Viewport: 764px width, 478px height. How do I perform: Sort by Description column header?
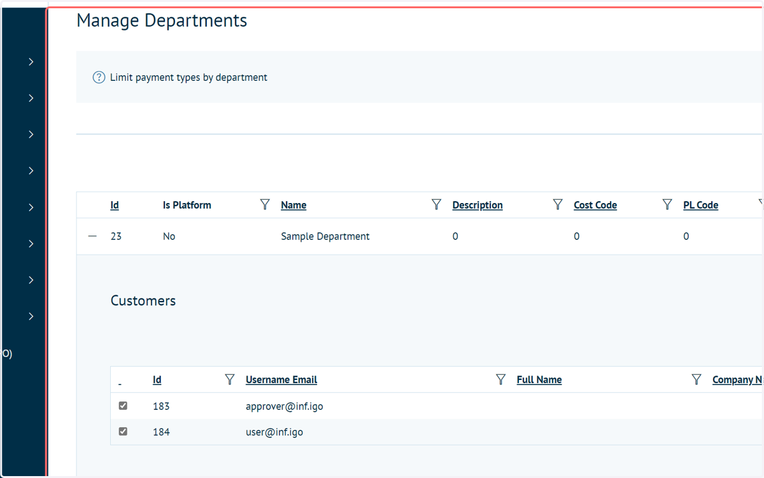tap(478, 205)
